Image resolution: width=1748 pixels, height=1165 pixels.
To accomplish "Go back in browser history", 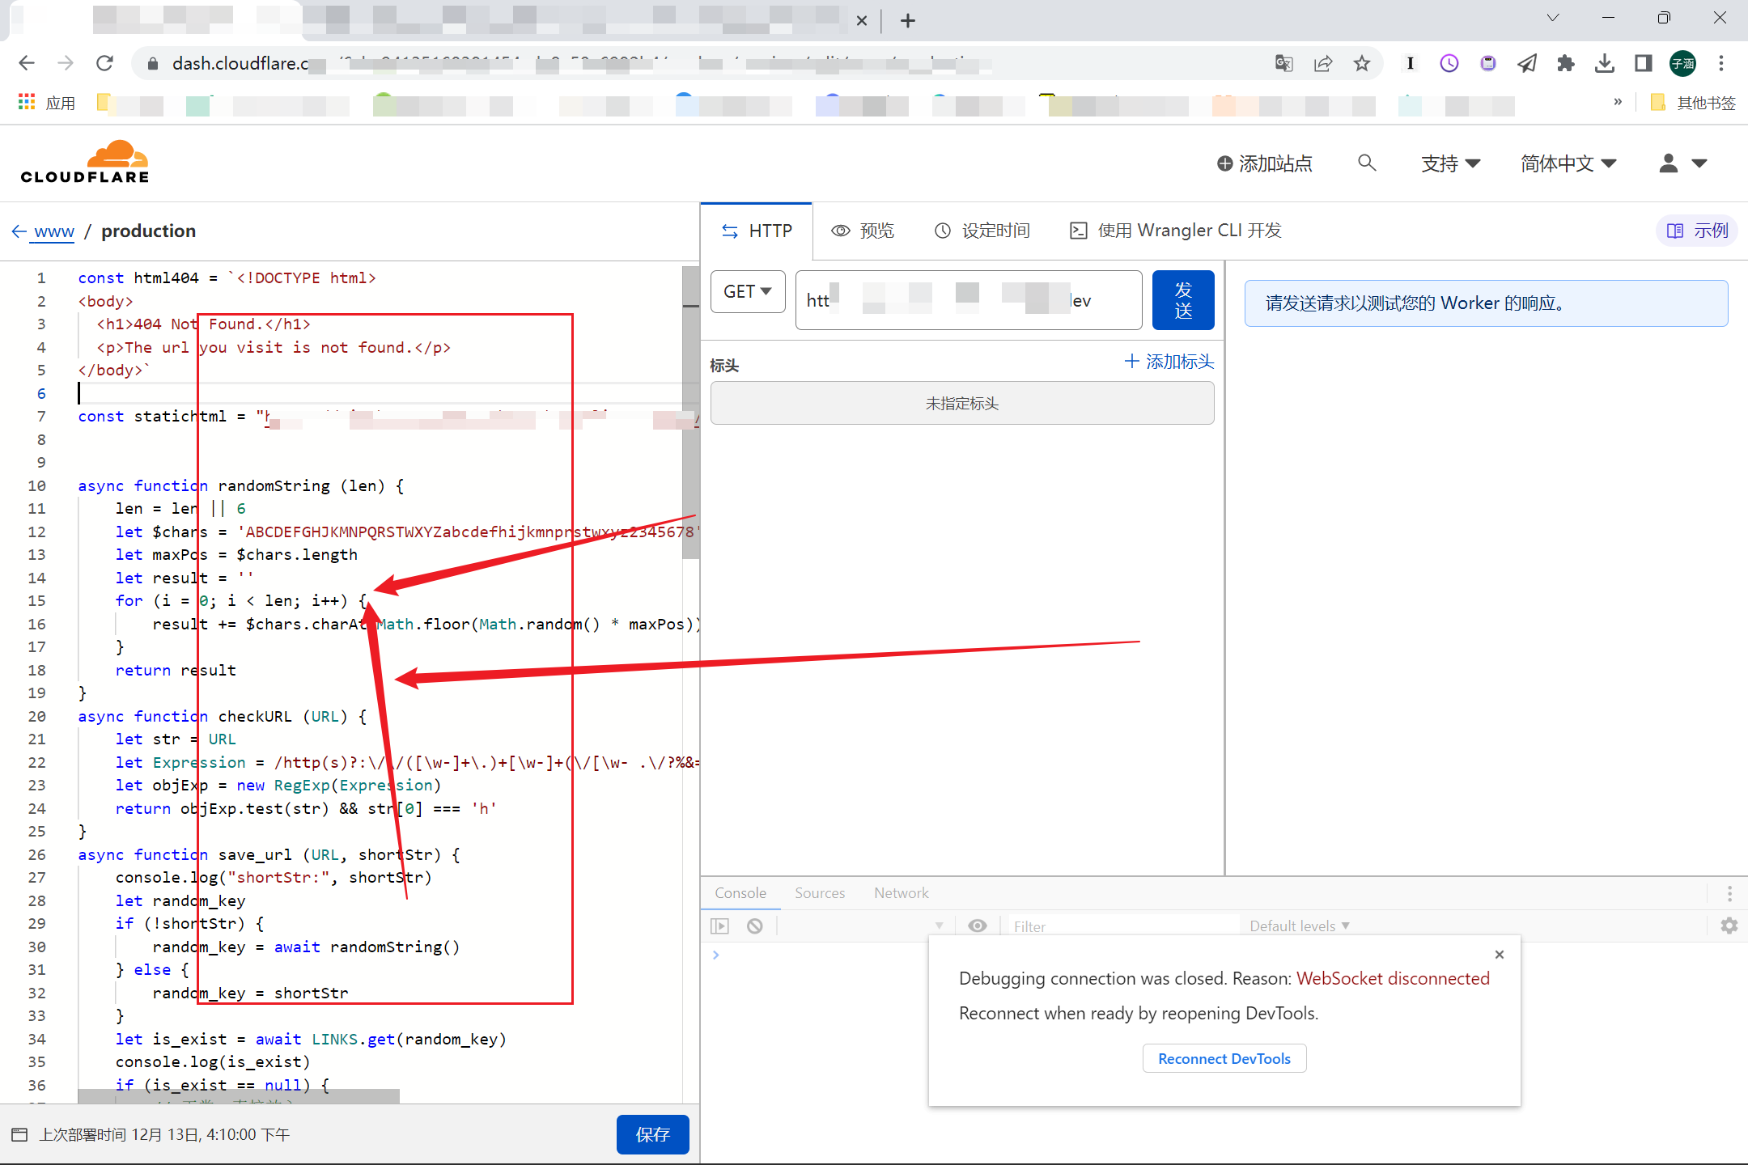I will pos(27,63).
